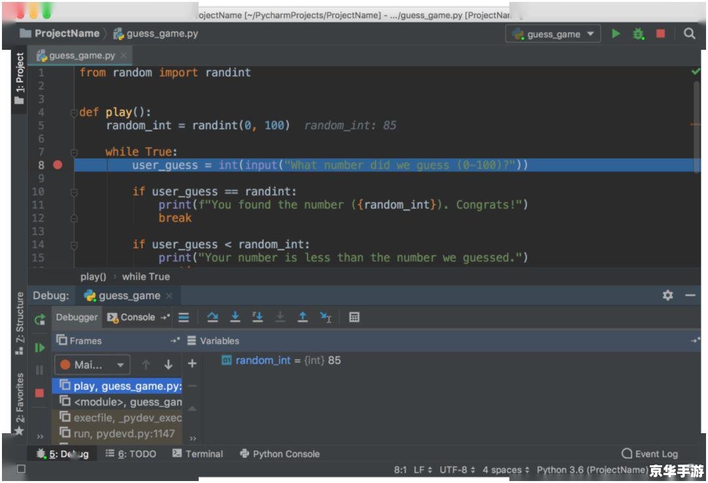Open the 1: Project tool window
The width and height of the screenshot is (708, 483).
pyautogui.click(x=20, y=78)
